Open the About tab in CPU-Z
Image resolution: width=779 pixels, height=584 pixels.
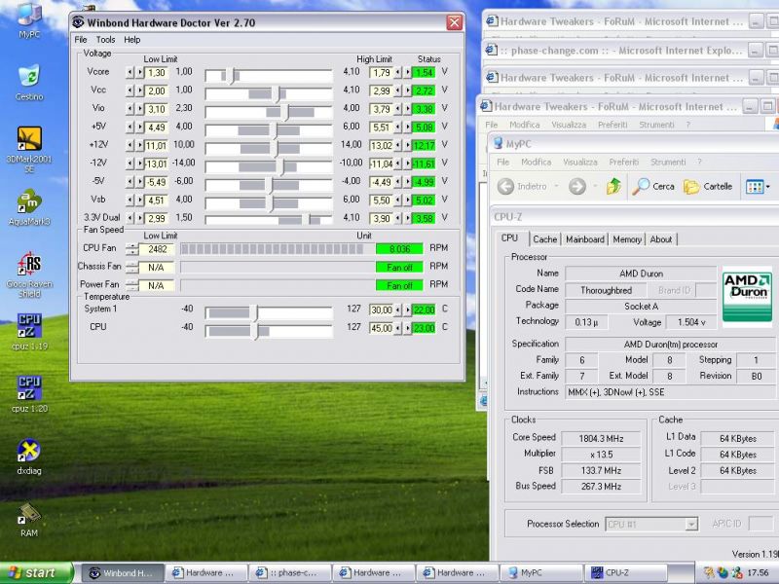pos(661,239)
